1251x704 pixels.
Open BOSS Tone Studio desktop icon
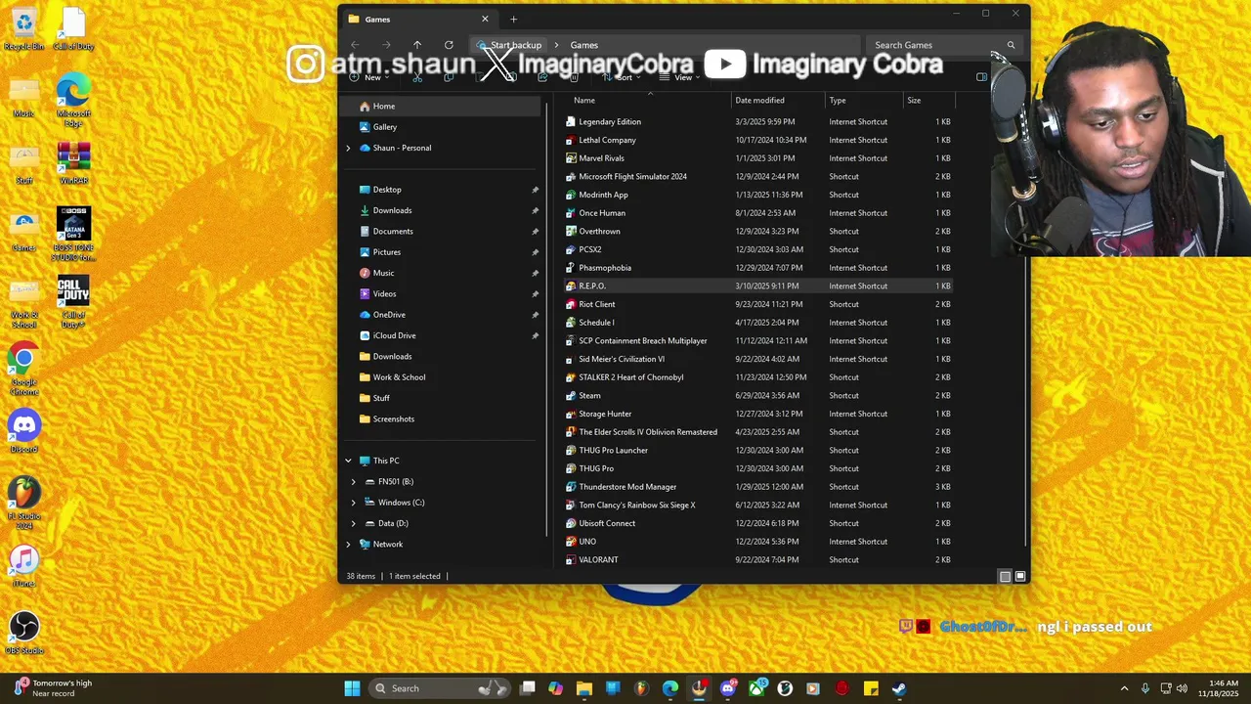pos(73,234)
